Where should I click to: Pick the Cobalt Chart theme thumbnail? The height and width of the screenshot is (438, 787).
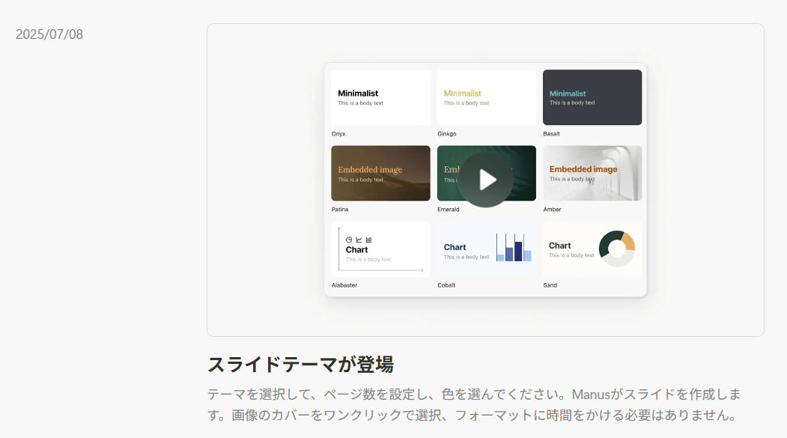coord(487,249)
